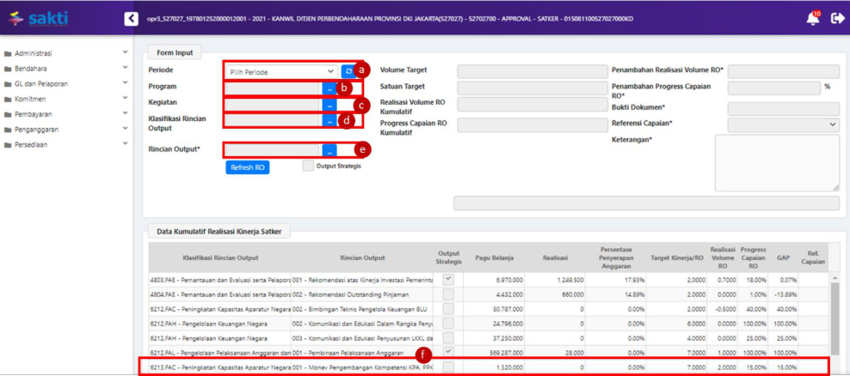Toggle Output Strategis checkbox for 6212.FAL row
Image resolution: width=850 pixels, height=376 pixels.
448,352
